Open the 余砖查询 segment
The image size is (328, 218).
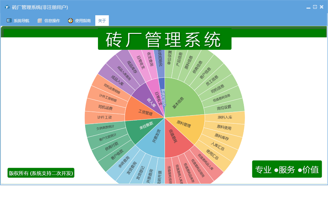click(124, 161)
